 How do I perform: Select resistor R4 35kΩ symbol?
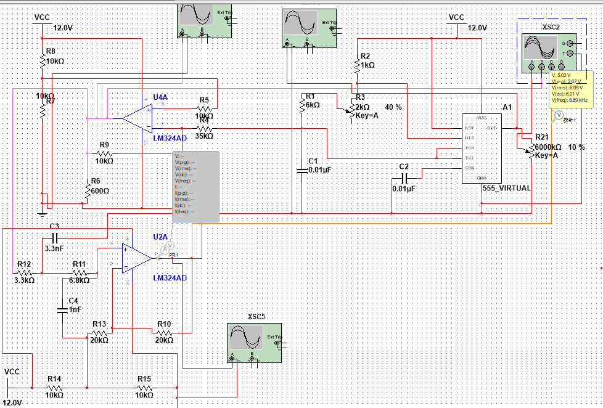(x=204, y=128)
